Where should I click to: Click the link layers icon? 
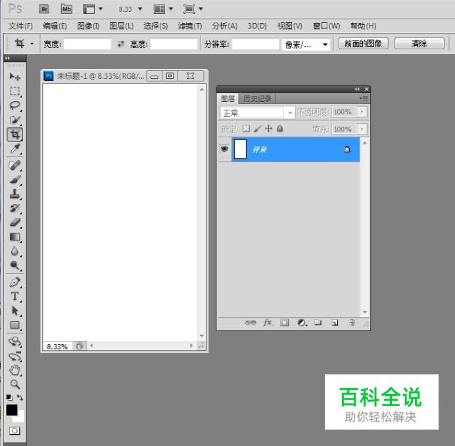[x=250, y=323]
